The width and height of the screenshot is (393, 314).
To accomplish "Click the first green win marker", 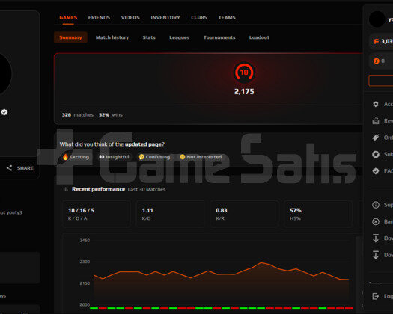I will 94,308.
